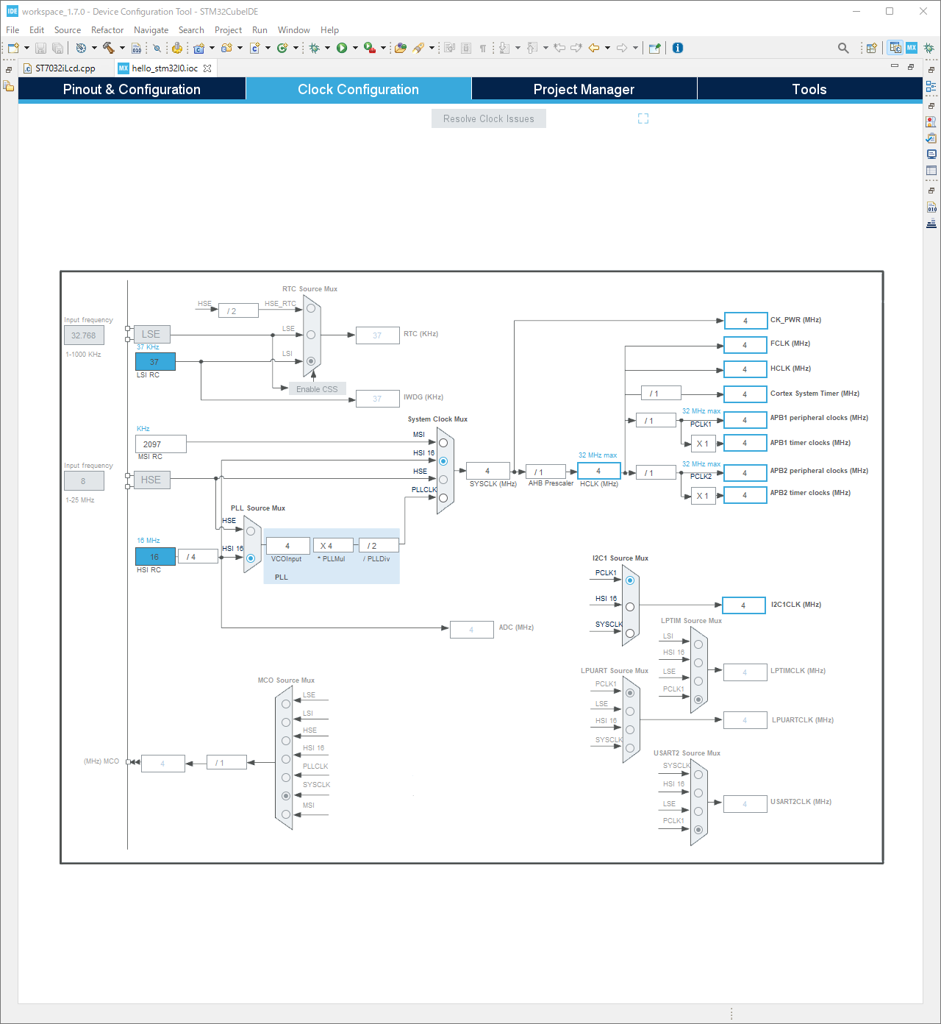
Task: Open the blue information icon in toolbar
Action: [x=678, y=48]
